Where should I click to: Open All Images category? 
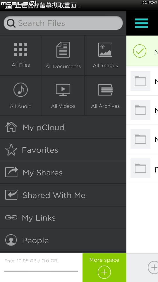coord(105,56)
